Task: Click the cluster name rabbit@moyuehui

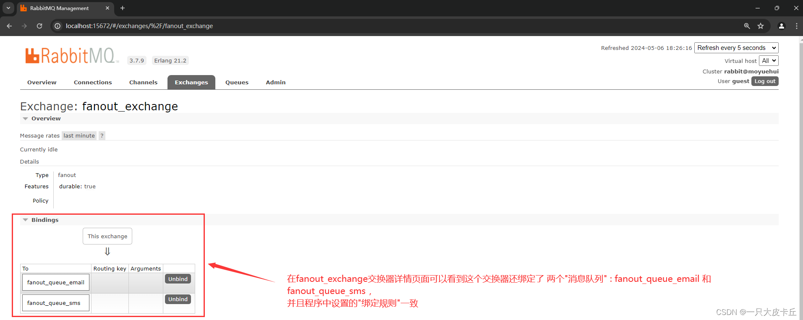Action: point(751,71)
